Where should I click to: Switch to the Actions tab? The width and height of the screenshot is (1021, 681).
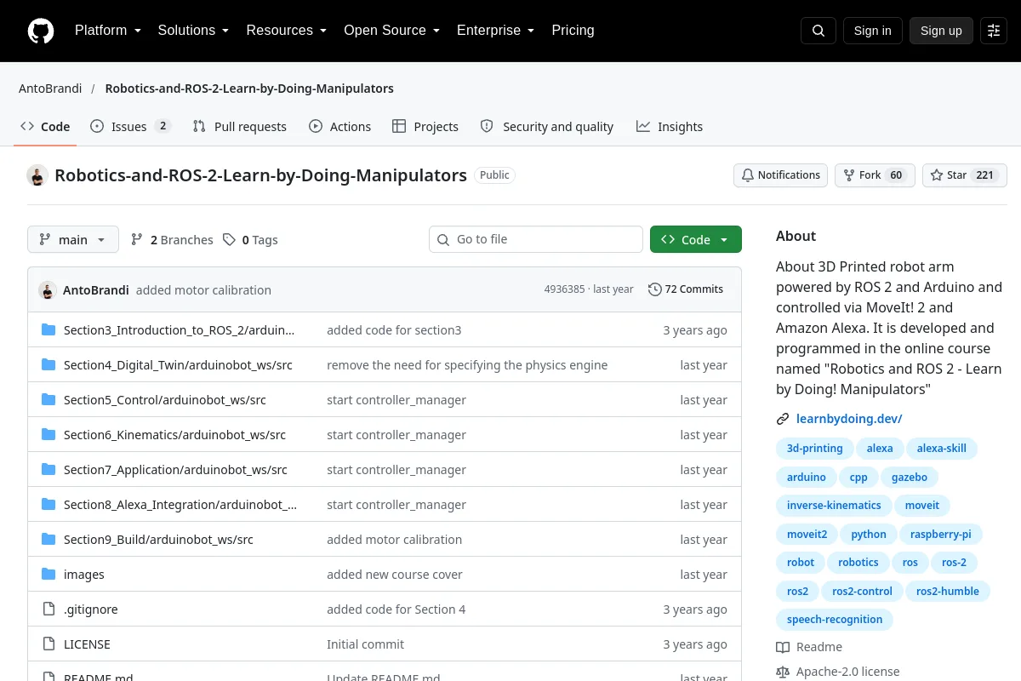(340, 127)
